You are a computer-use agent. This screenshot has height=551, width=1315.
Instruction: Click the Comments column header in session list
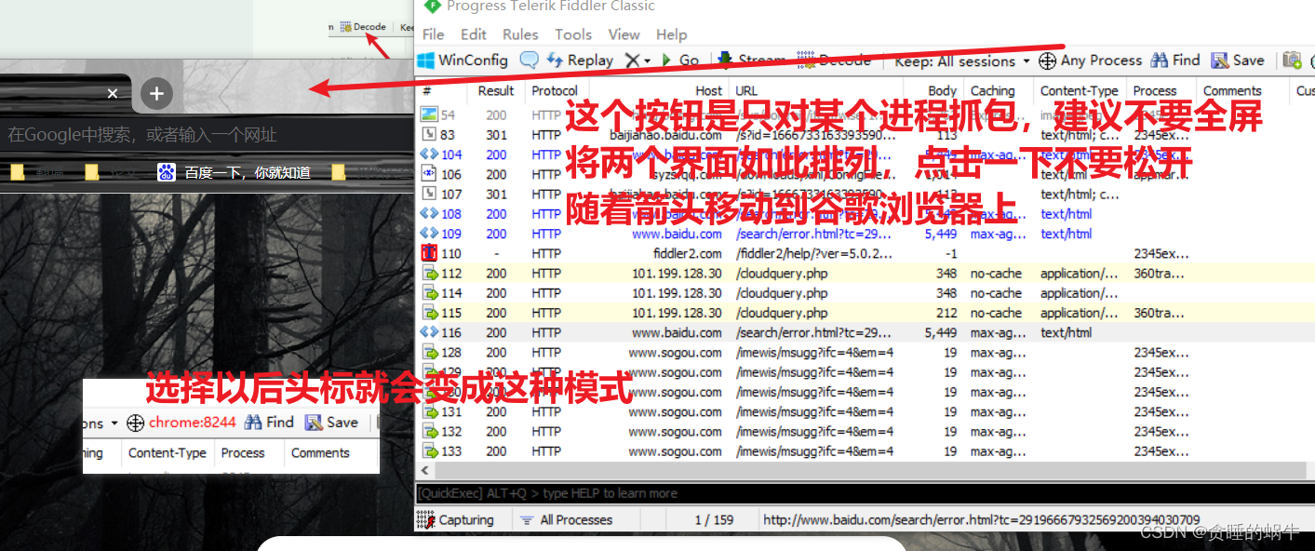(1232, 91)
